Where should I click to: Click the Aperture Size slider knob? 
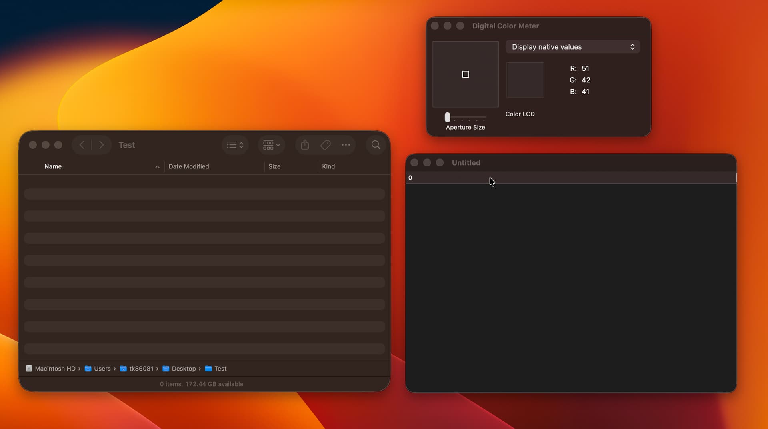(x=448, y=117)
